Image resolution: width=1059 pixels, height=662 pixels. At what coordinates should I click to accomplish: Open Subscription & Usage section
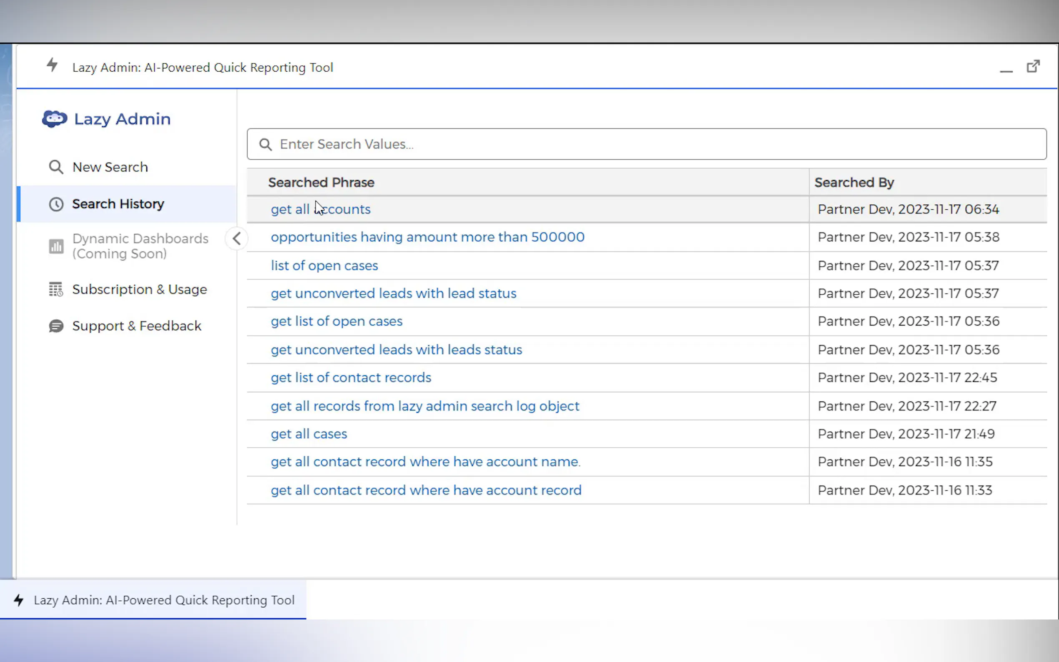click(x=139, y=289)
